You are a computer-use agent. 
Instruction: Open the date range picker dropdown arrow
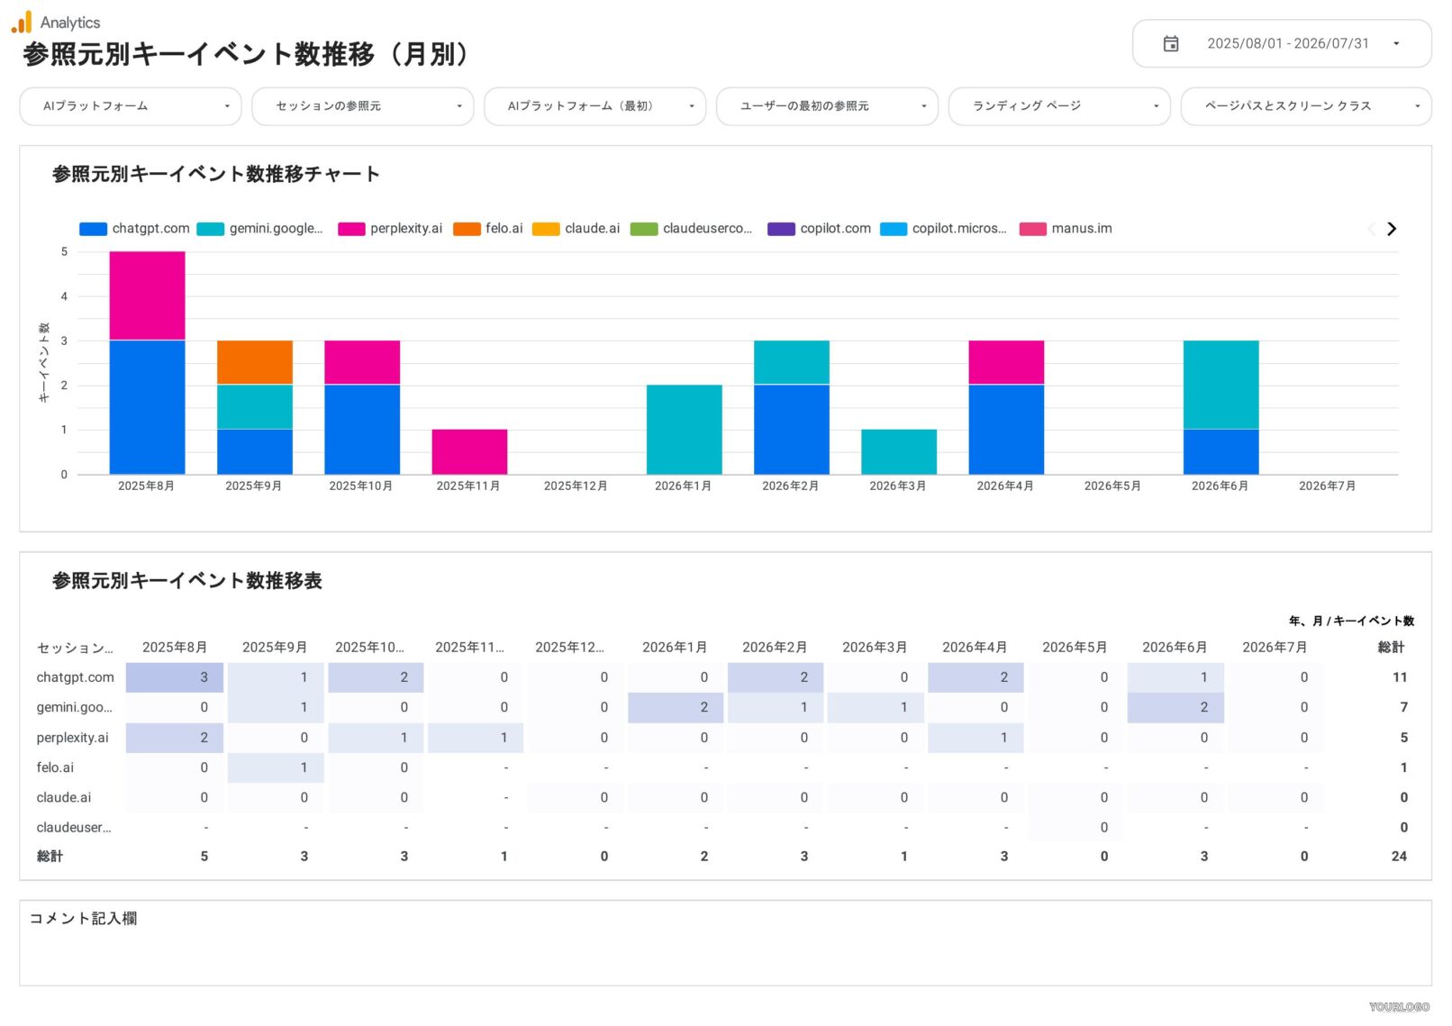[1395, 43]
